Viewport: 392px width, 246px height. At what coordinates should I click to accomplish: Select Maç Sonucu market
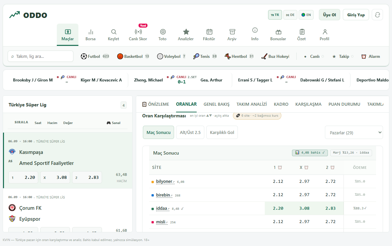(x=158, y=132)
